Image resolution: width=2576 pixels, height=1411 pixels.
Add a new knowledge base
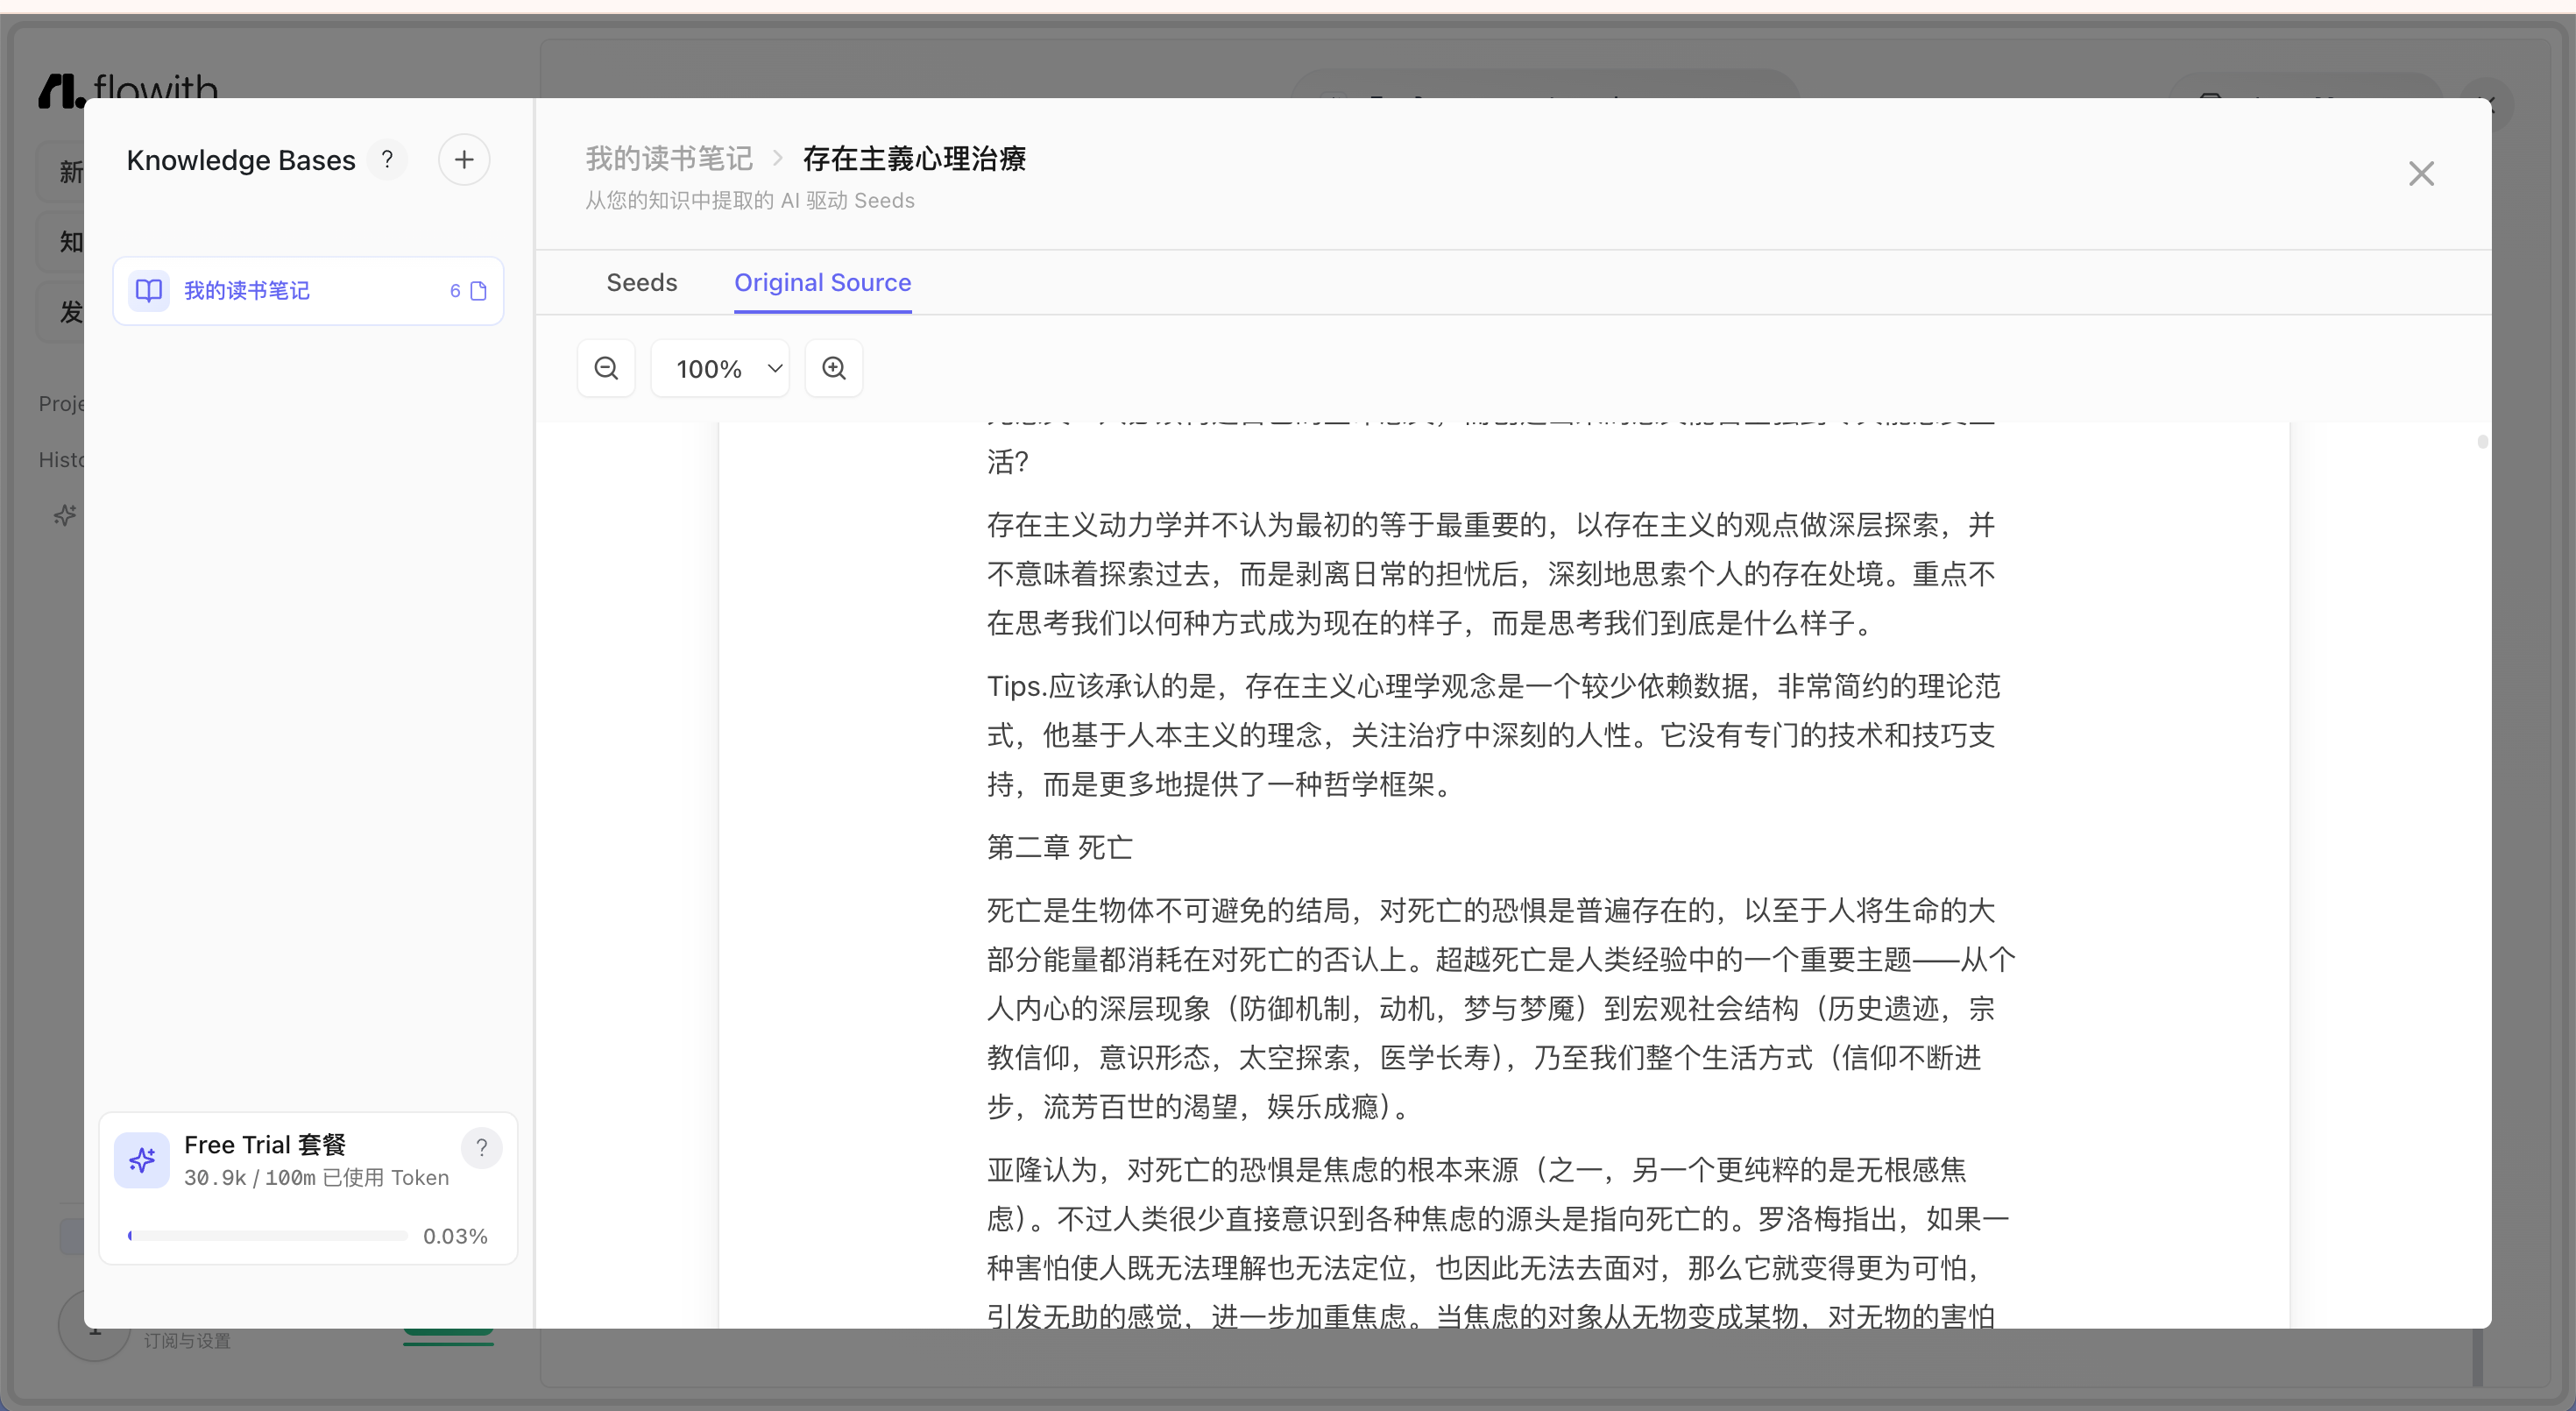pyautogui.click(x=464, y=159)
